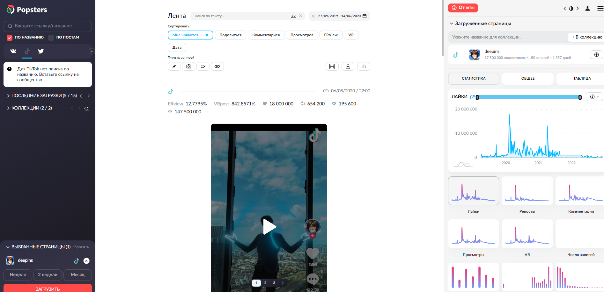Open the user profile icon in header
This screenshot has width=604, height=292.
(587, 9)
